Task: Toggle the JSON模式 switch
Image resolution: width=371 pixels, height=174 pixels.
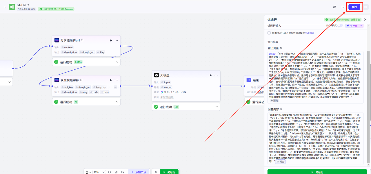Action: point(340,25)
